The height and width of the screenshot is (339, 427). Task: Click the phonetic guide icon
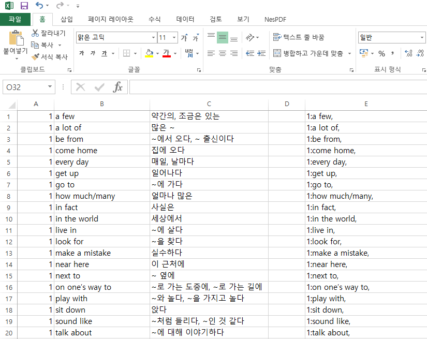[x=189, y=53]
